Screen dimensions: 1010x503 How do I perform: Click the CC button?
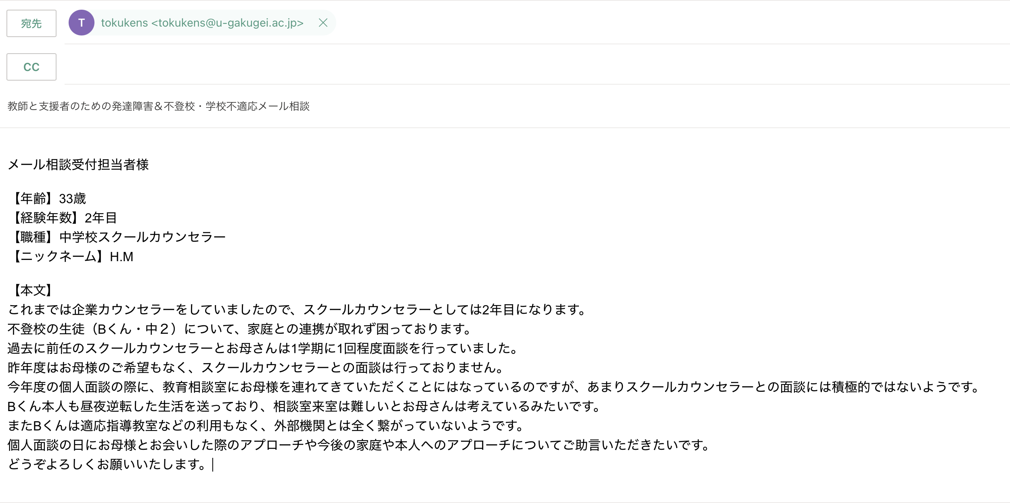tap(31, 67)
